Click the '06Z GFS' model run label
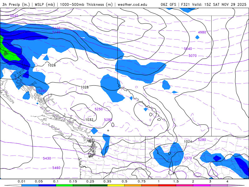249x187 pixels. 168,4
